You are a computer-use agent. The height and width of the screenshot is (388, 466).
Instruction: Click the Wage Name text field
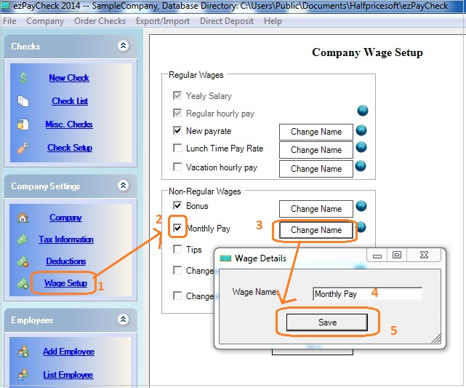tap(367, 294)
